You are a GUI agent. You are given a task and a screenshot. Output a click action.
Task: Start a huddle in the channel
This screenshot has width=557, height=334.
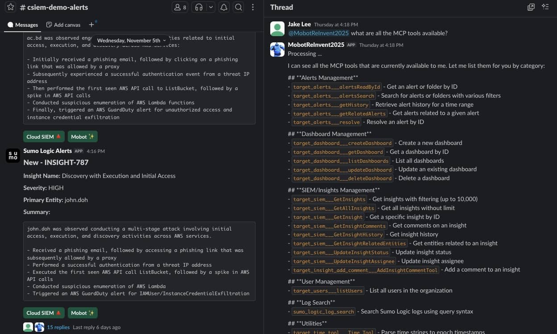198,7
